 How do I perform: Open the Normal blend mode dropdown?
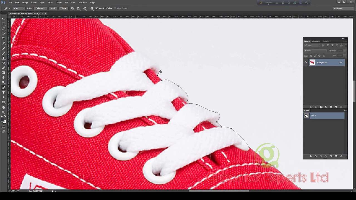coord(315,51)
